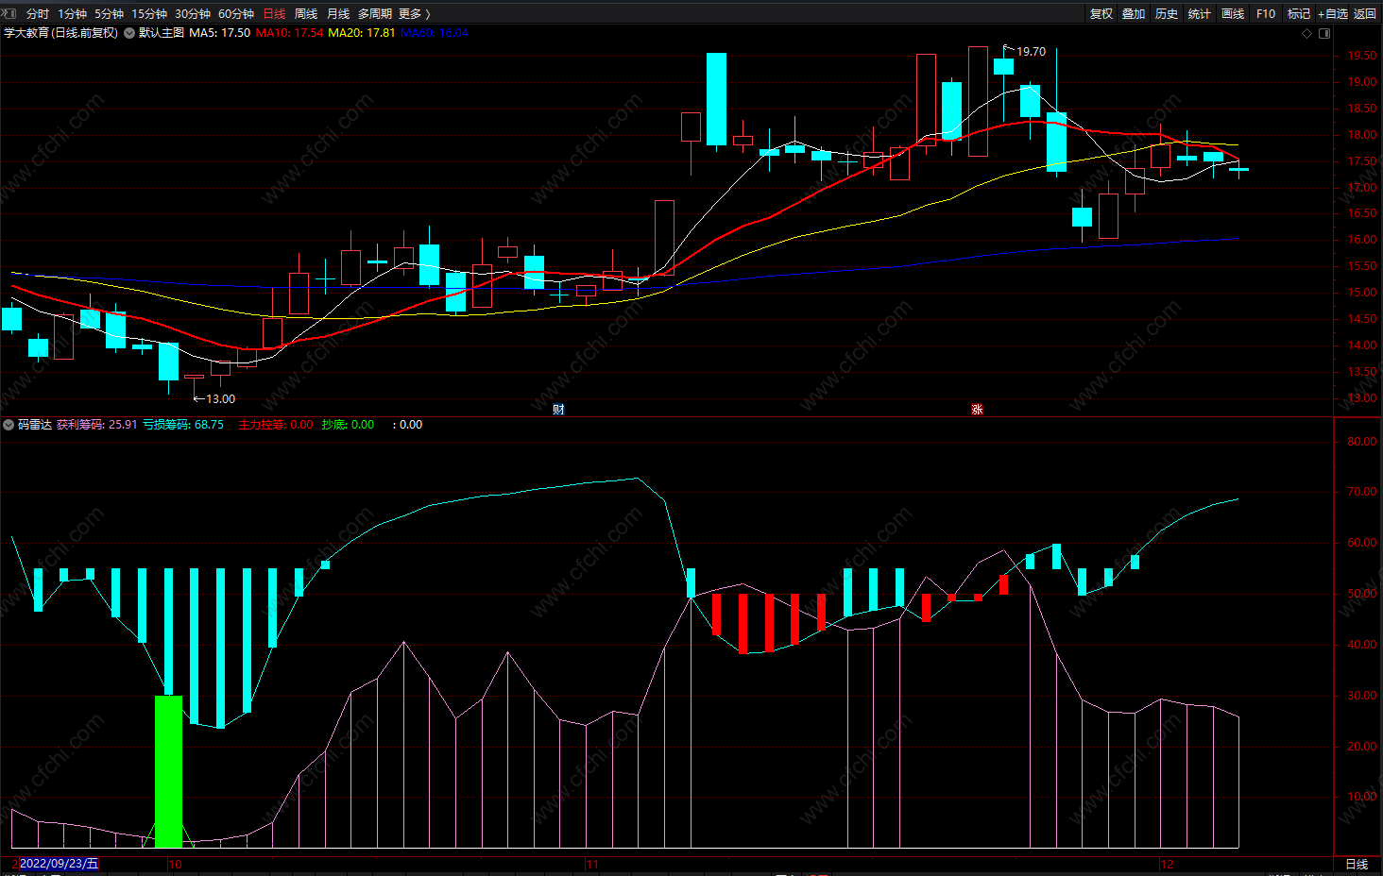Click the 2022/09/23/五 date label
Screen dimensions: 1383x876
[x=58, y=864]
